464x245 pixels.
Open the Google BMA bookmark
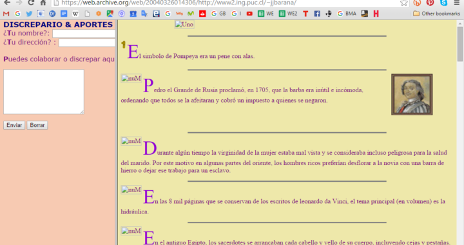pos(347,14)
